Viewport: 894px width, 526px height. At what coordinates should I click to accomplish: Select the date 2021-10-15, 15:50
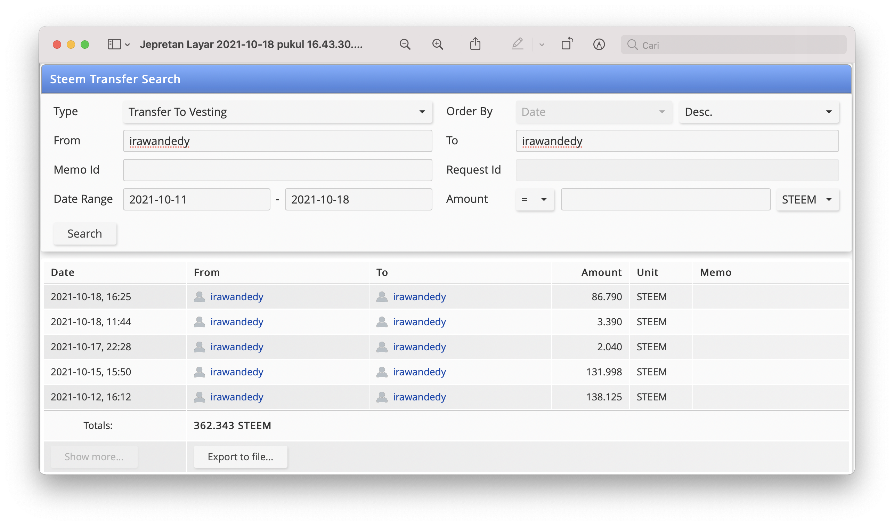[x=91, y=372]
